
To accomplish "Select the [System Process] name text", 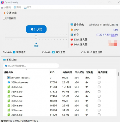I will 21,78.
